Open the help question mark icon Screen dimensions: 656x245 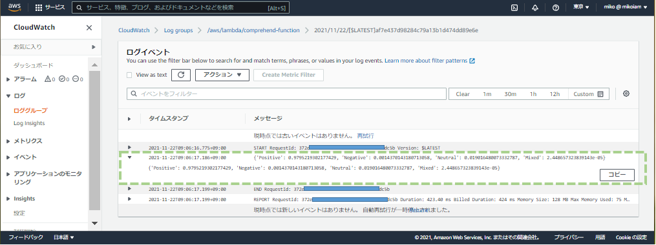(556, 8)
